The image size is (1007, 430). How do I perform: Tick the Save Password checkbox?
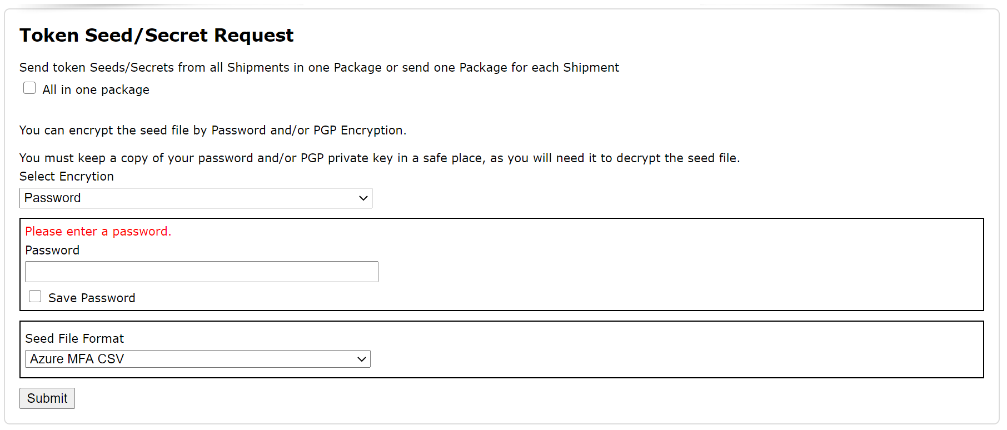35,297
